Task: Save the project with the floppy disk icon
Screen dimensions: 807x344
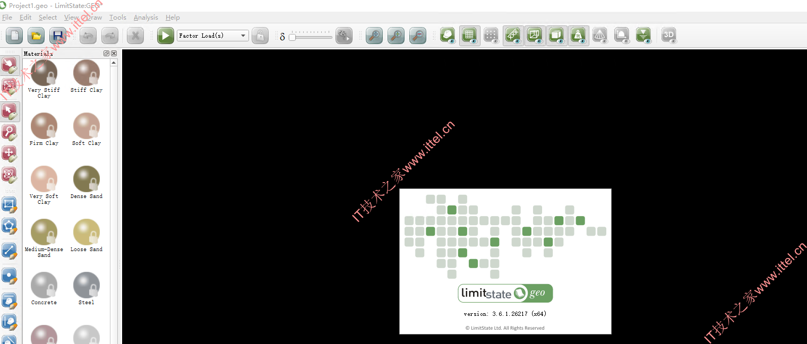Action: (x=58, y=36)
